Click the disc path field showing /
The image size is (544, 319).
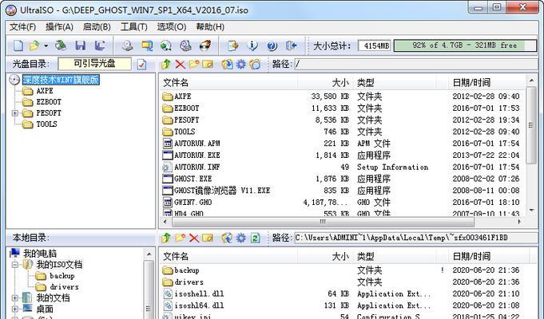coord(415,64)
